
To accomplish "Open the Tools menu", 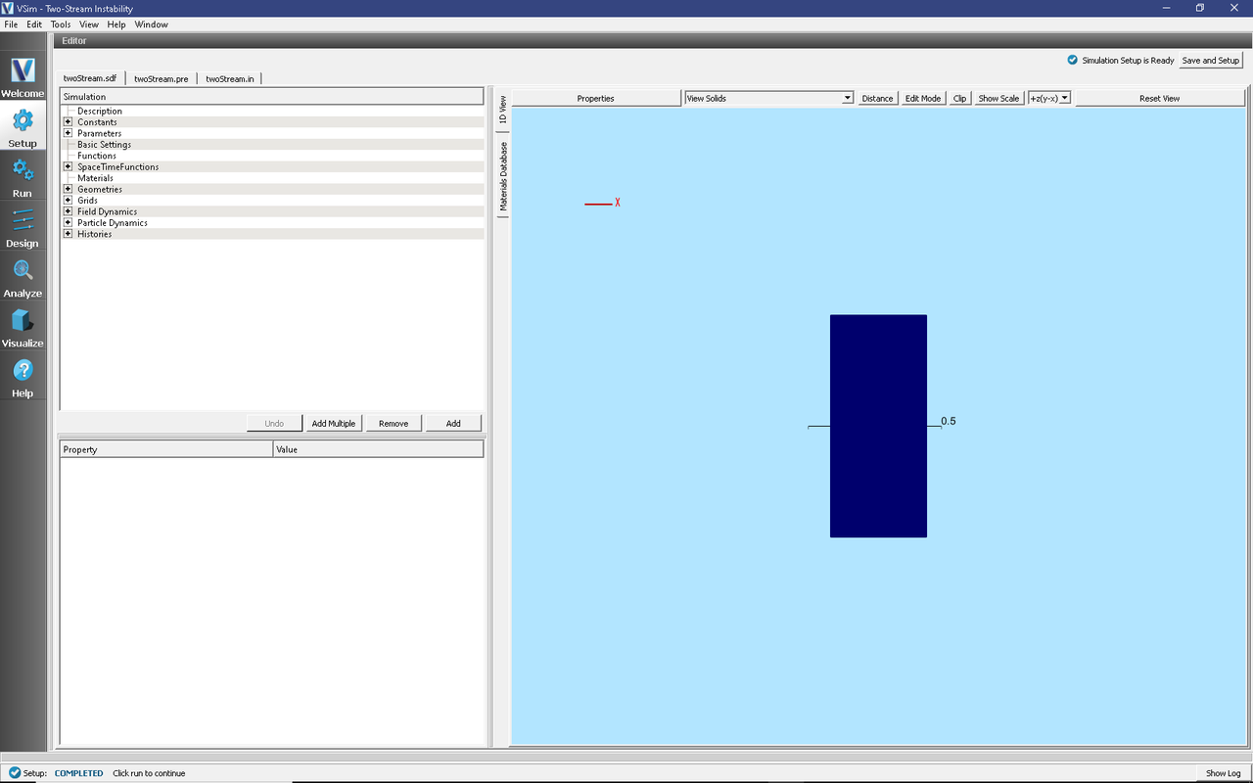I will [x=60, y=23].
